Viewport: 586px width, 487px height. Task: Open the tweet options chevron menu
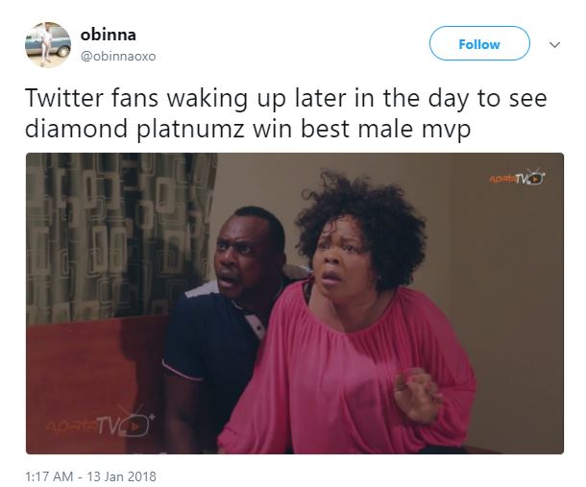pyautogui.click(x=553, y=44)
